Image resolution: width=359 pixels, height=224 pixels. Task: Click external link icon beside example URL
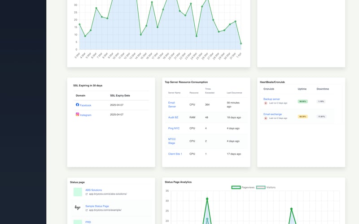[87, 210]
